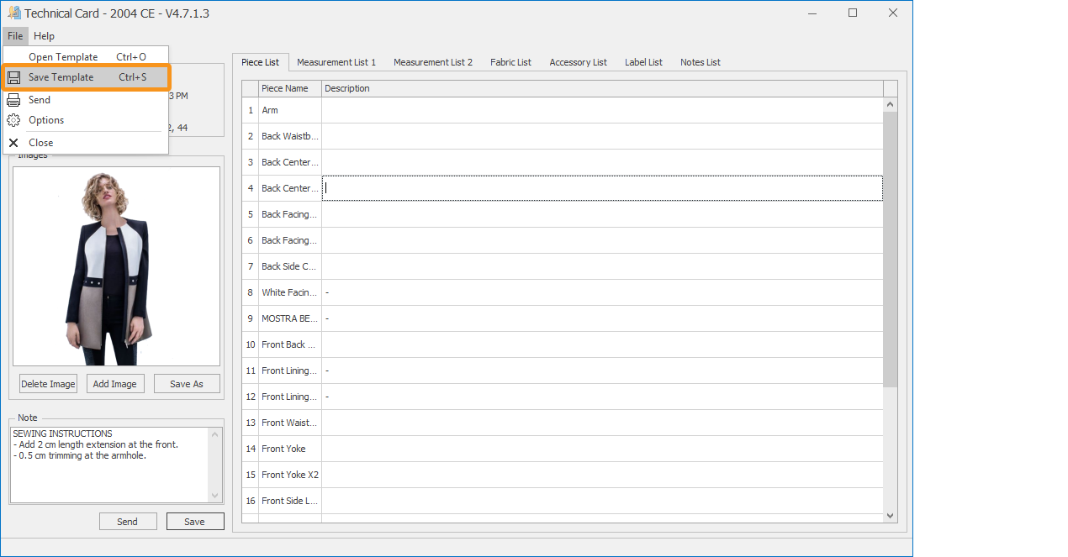Image resolution: width=1068 pixels, height=557 pixels.
Task: Click the Save button below the note
Action: click(194, 522)
